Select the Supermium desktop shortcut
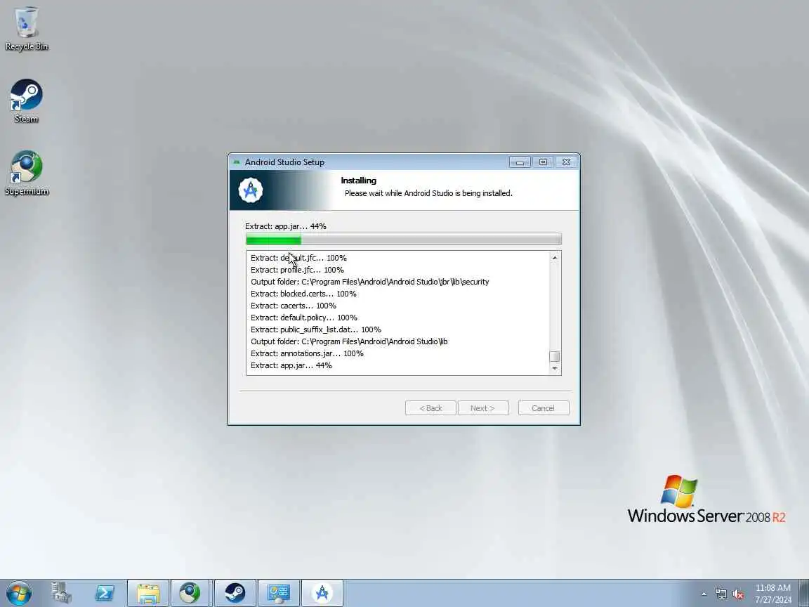 pyautogui.click(x=26, y=173)
